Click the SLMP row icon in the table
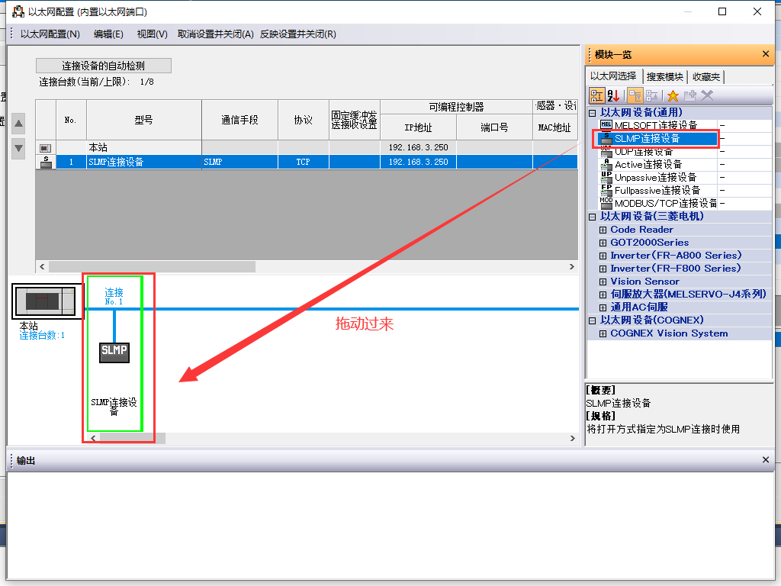Viewport: 781px width, 586px height. tap(46, 162)
